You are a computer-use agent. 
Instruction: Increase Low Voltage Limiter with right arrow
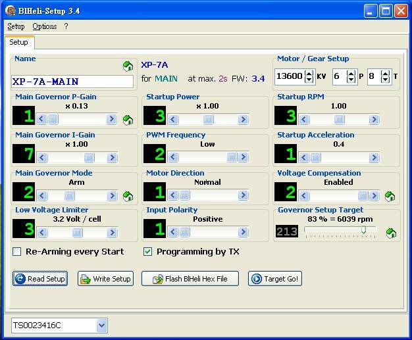[112, 232]
